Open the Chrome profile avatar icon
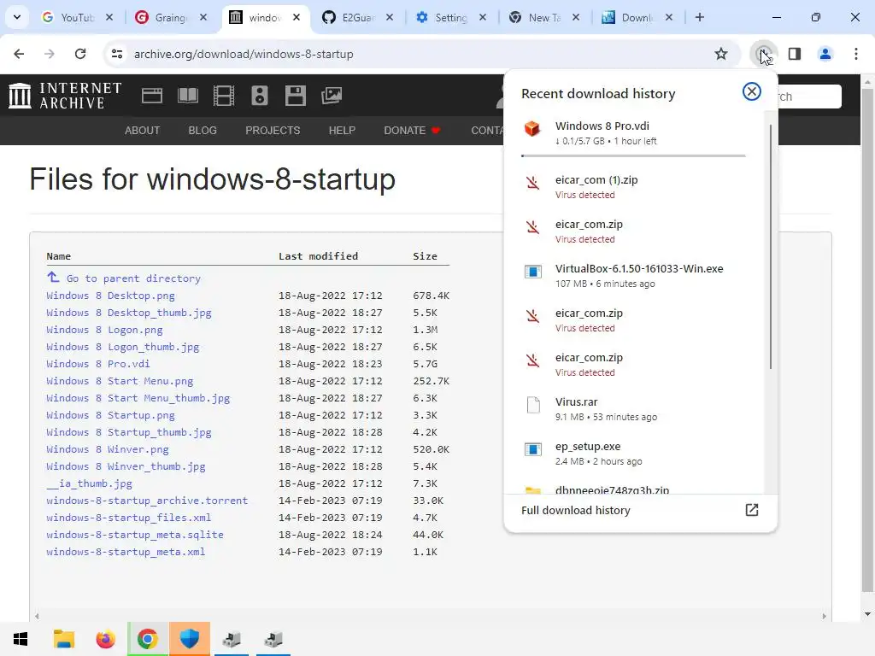Image resolution: width=875 pixels, height=656 pixels. tap(825, 54)
